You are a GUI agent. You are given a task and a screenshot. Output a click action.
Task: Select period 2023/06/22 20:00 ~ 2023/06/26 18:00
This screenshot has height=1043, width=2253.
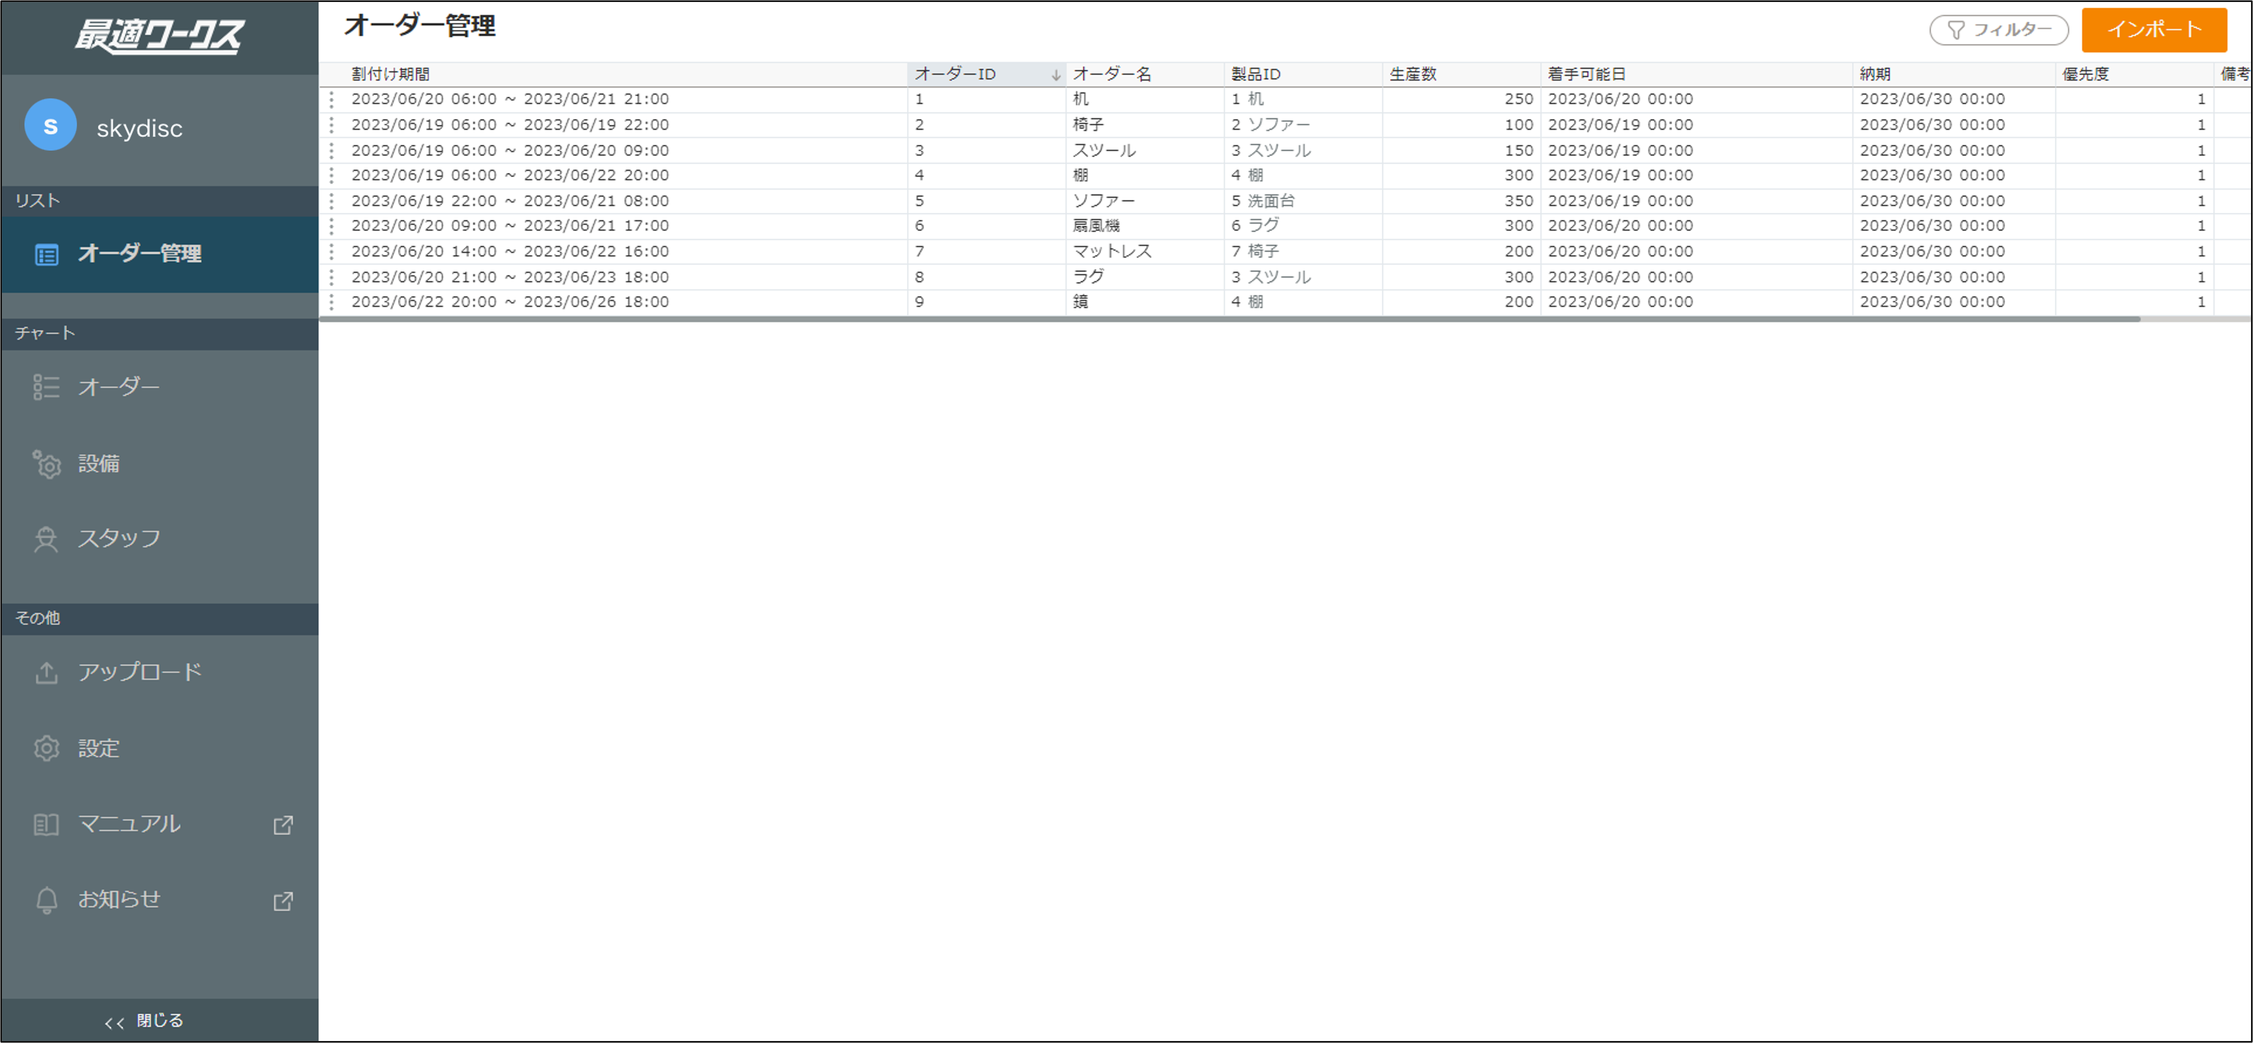(x=625, y=302)
